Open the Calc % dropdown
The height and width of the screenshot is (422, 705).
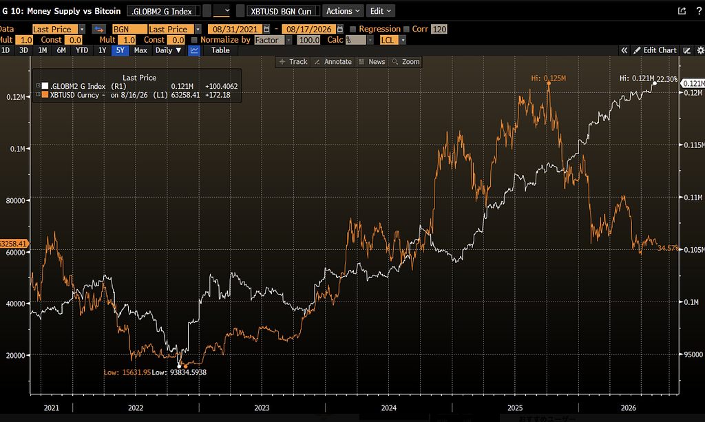click(x=370, y=40)
